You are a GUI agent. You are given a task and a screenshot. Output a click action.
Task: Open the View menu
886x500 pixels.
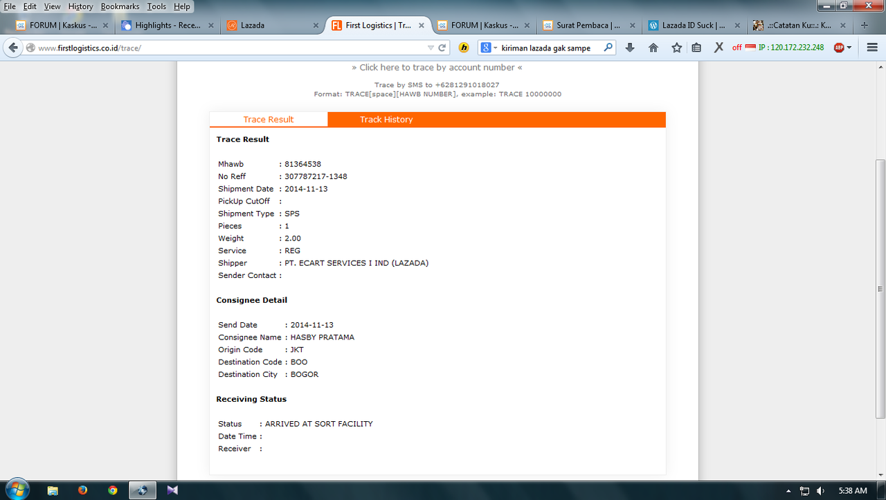[53, 6]
